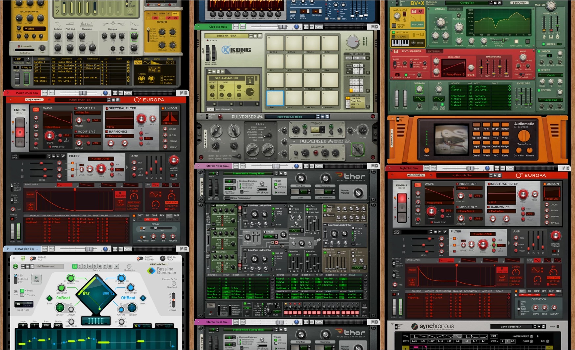575x350 pixels.
Task: Browse patches for Synchronous Long Sidechain
Action: pos(539,326)
